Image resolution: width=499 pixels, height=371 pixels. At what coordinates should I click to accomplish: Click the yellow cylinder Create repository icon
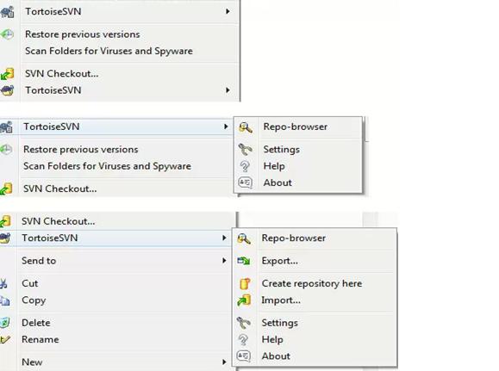click(245, 283)
